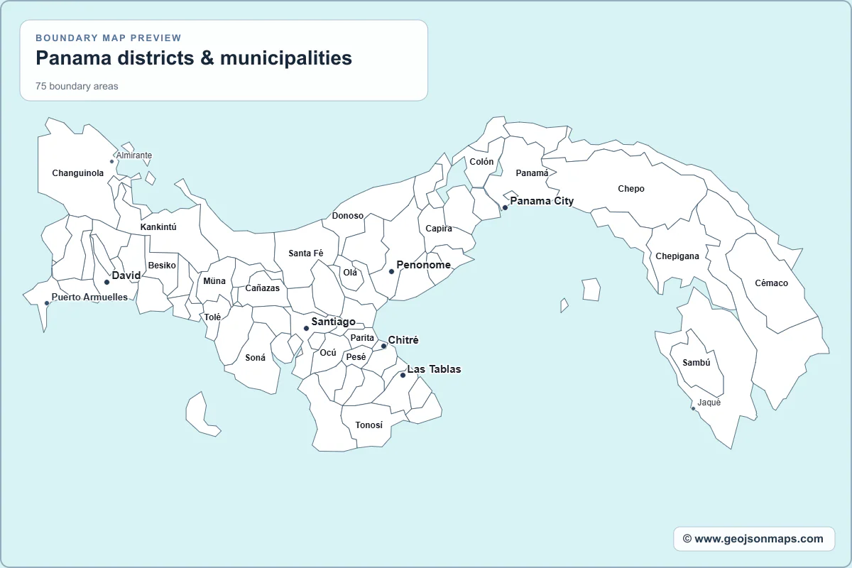Screen dimensions: 852x568
Task: Click the Santiago name label
Action: point(334,322)
